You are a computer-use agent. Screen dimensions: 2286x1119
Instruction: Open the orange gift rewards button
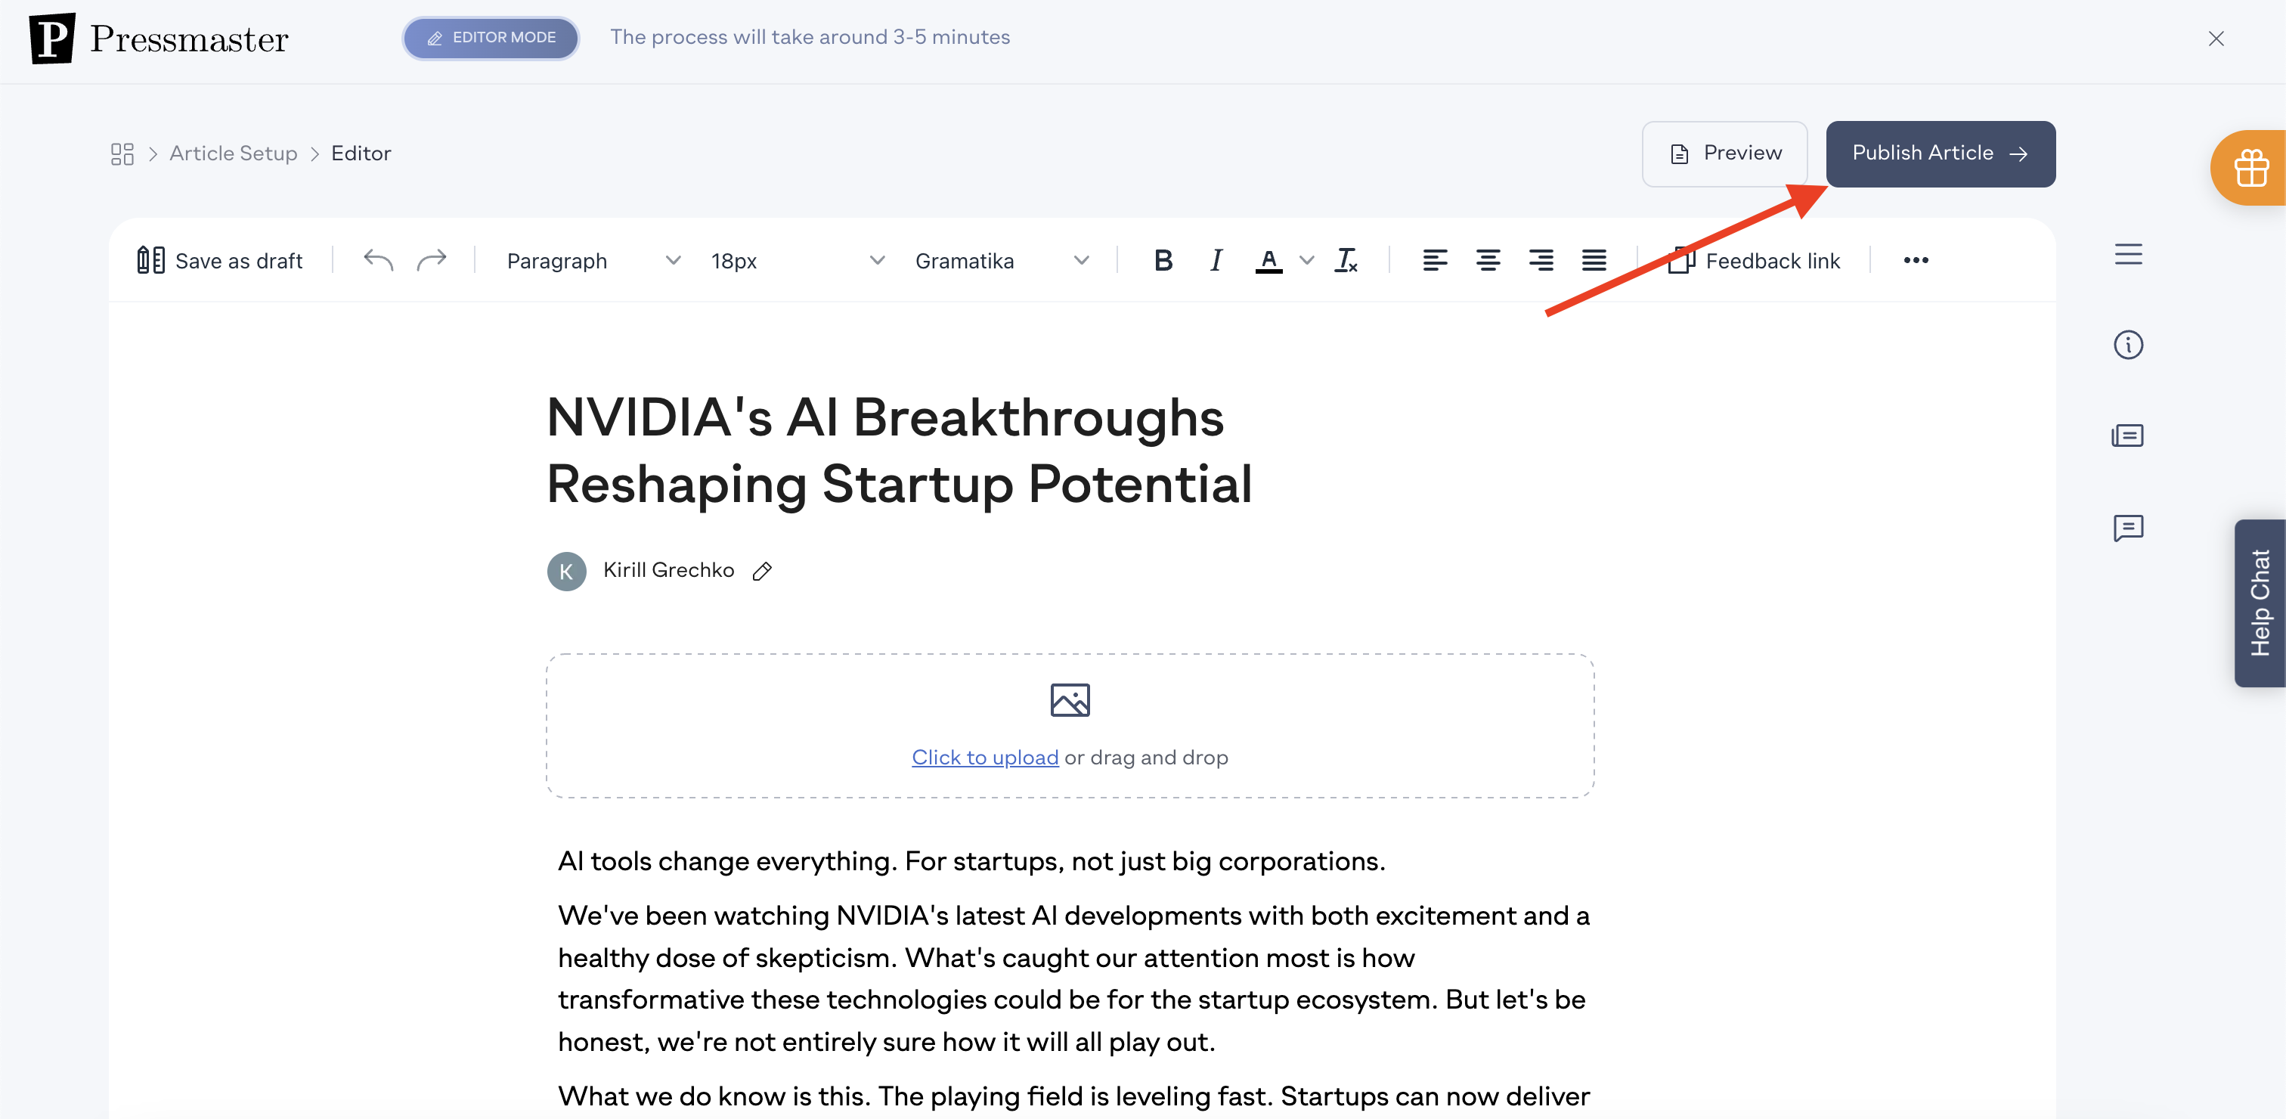coord(2250,168)
